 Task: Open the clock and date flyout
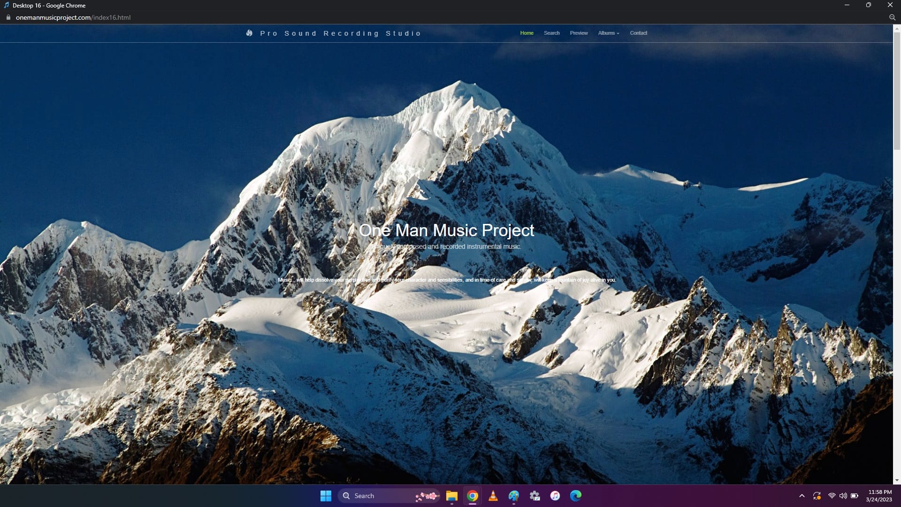879,496
